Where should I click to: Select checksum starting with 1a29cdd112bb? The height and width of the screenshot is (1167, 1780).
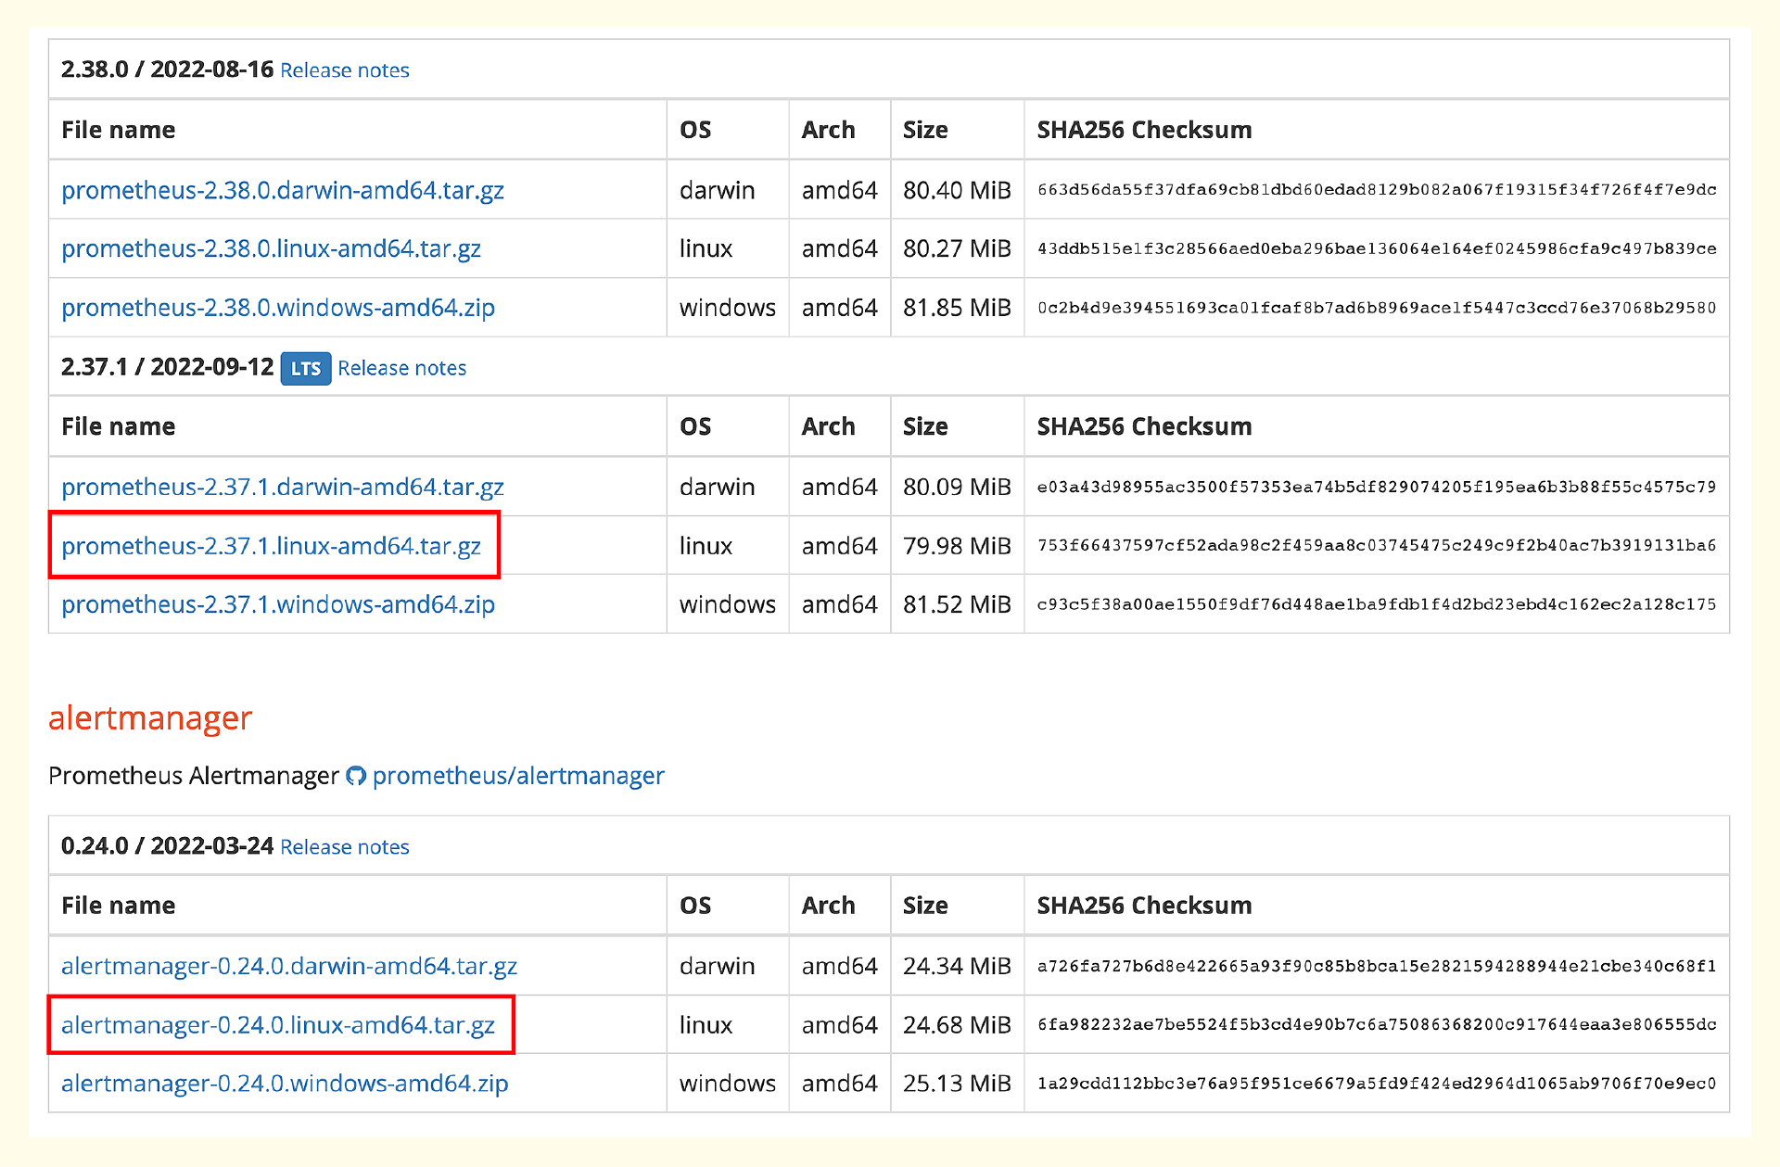(1377, 1084)
